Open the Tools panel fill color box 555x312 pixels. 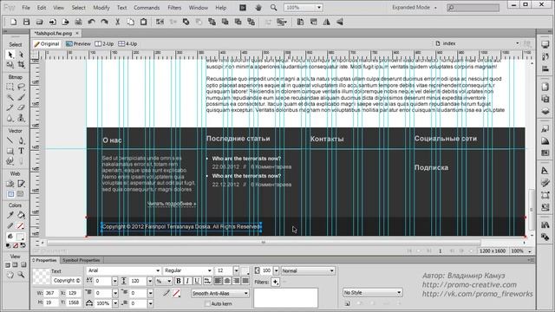click(21, 237)
